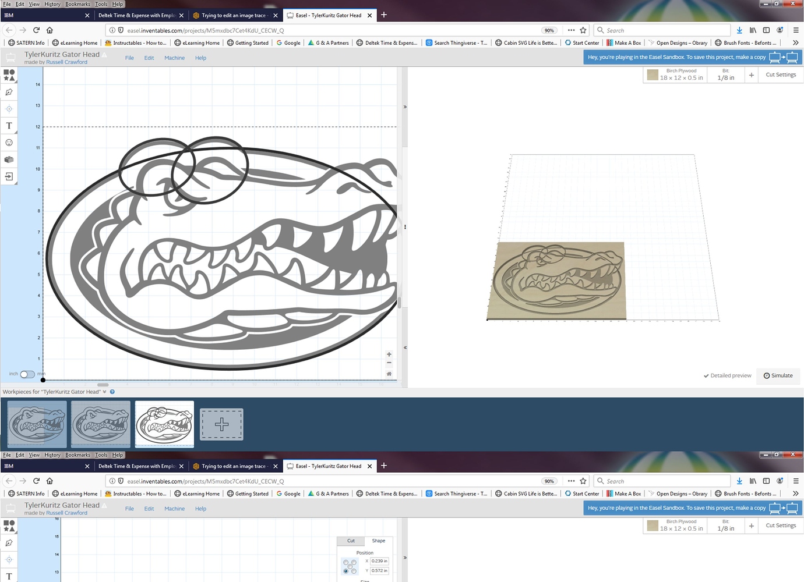
Task: Select the Shapes tool in the left sidebar
Action: pyautogui.click(x=9, y=74)
